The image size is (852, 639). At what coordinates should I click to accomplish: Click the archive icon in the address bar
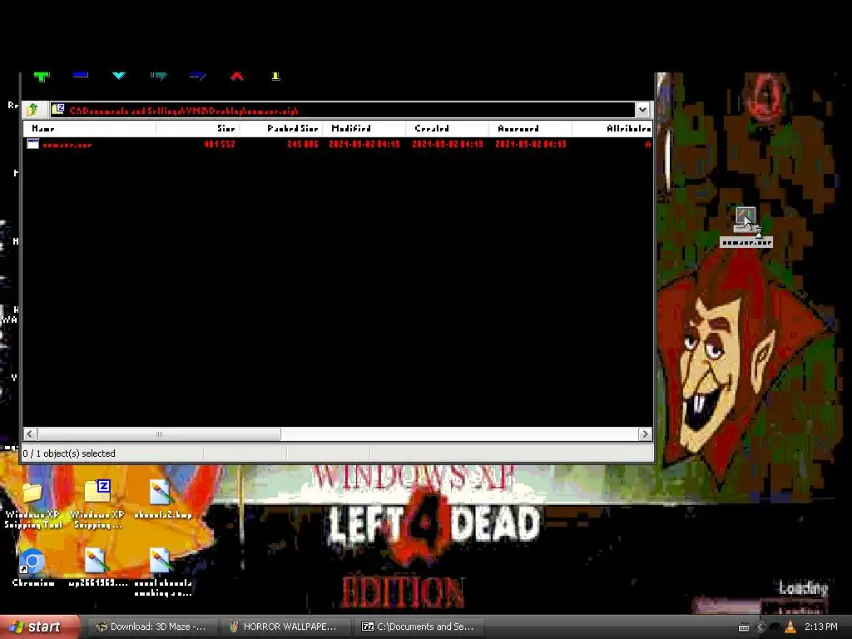[x=58, y=110]
